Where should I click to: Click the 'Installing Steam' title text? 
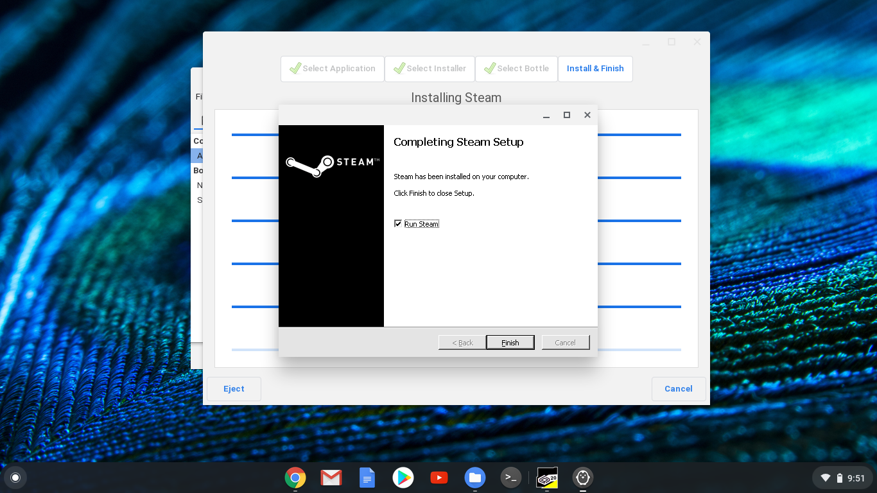click(456, 98)
